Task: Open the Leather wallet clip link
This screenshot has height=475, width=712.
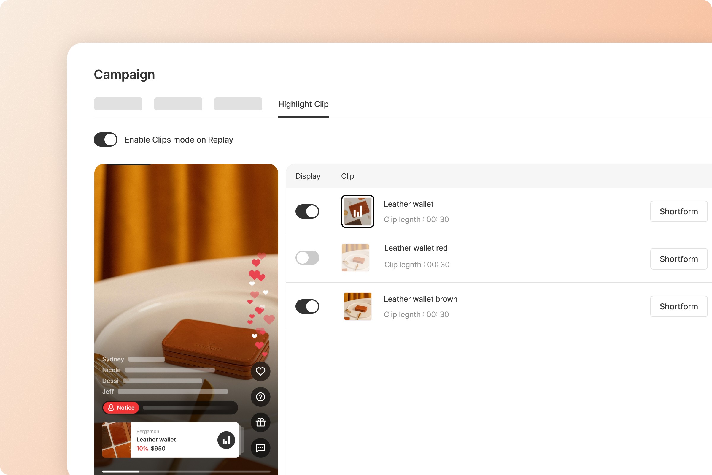Action: (408, 204)
